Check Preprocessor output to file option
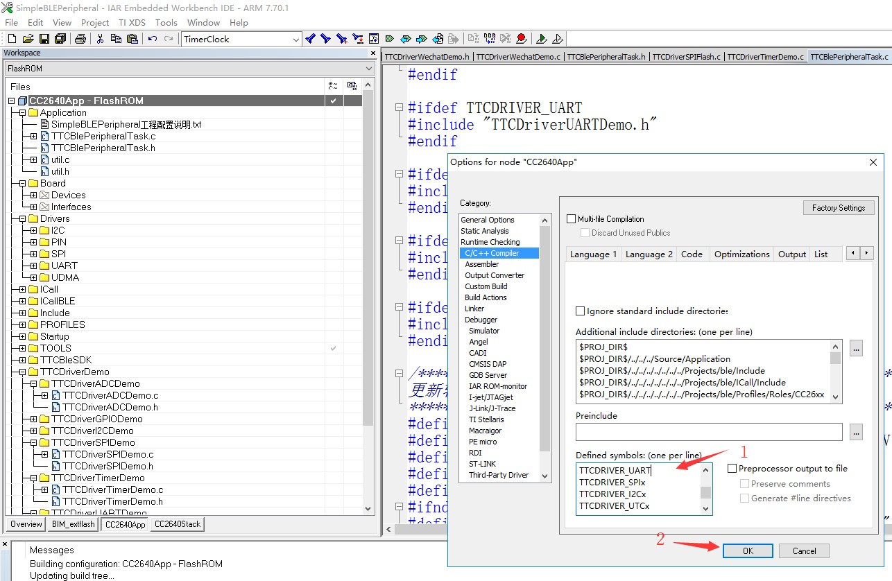Image resolution: width=892 pixels, height=581 pixels. click(732, 469)
